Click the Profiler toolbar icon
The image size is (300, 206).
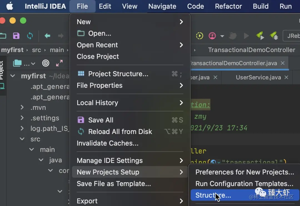pyautogui.click(x=212, y=36)
